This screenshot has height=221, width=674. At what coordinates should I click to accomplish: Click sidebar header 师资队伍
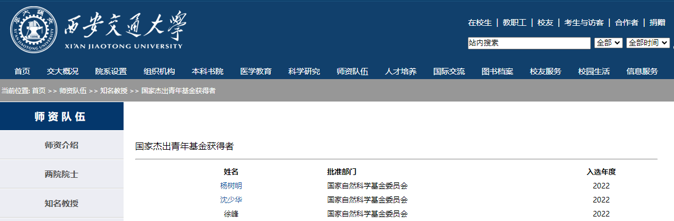click(62, 117)
